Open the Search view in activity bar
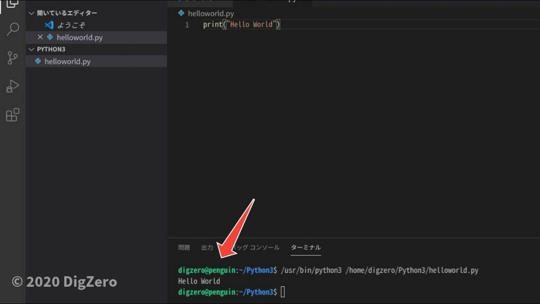540x304 pixels. pos(13,30)
